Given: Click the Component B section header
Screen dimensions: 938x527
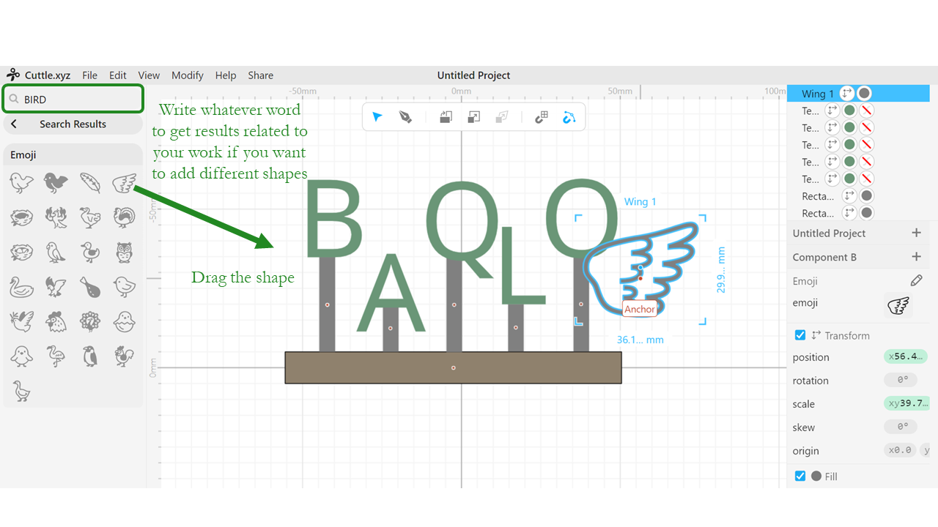Looking at the screenshot, I should [824, 257].
